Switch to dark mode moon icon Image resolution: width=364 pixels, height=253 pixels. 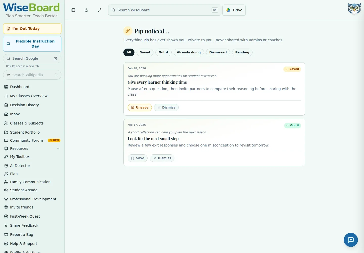(x=86, y=10)
